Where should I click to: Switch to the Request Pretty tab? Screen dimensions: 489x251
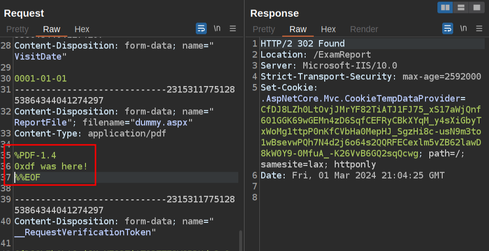(x=17, y=29)
